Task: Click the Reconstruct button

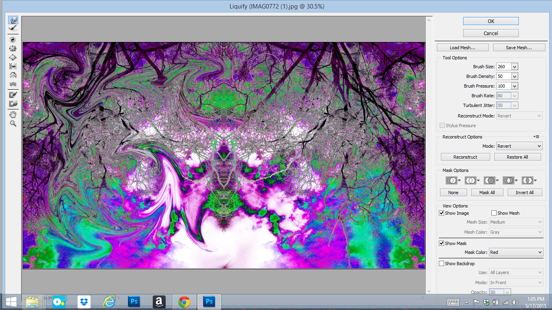Action: pyautogui.click(x=466, y=157)
